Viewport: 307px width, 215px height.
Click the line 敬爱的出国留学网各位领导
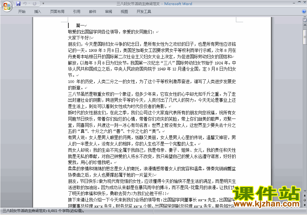111,32
